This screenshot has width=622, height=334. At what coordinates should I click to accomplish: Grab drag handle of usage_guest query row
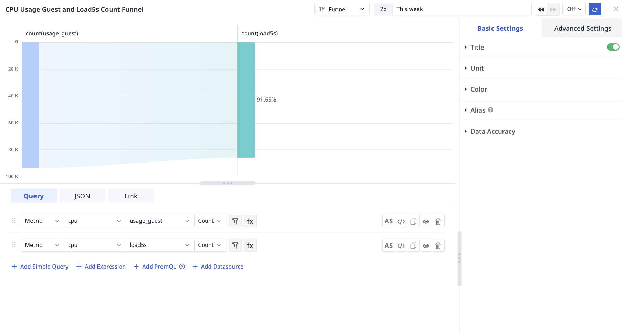(14, 221)
